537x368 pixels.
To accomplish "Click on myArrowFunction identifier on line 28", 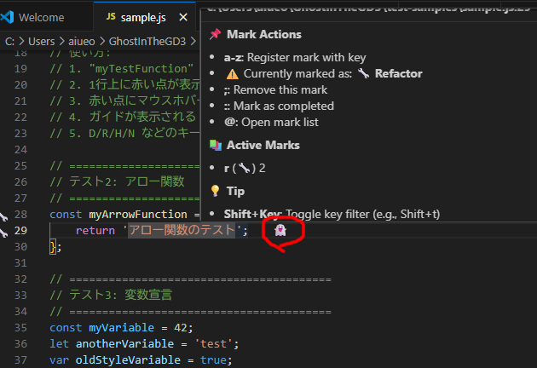I will point(138,215).
